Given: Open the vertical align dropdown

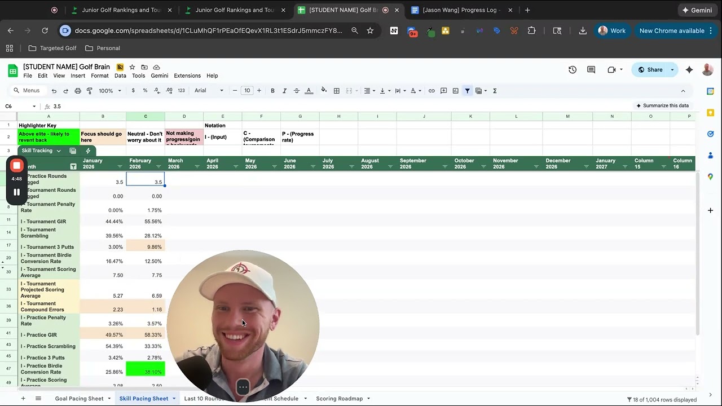Looking at the screenshot, I should (x=385, y=91).
